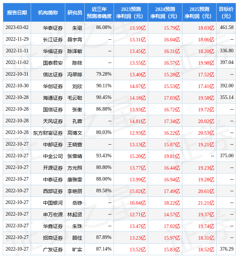Click the 2025预测净利润 column header
This screenshot has width=236, height=258.
199,13
